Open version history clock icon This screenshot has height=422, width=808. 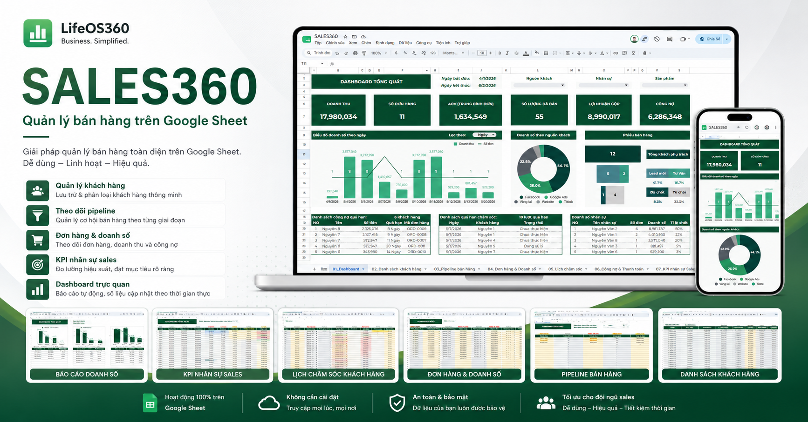(x=657, y=39)
